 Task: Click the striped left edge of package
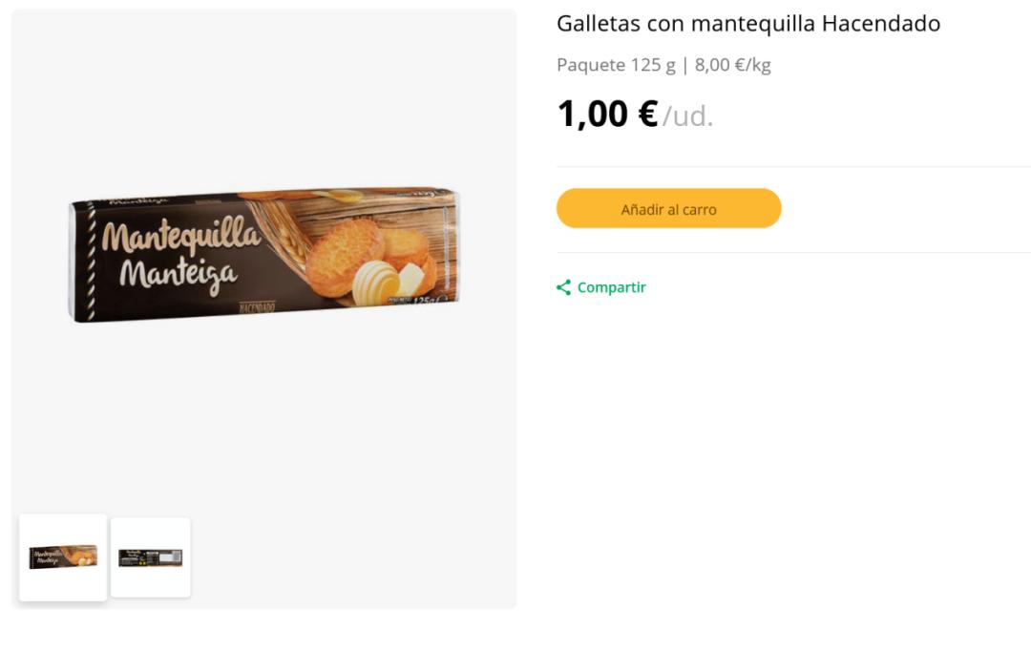(x=91, y=260)
